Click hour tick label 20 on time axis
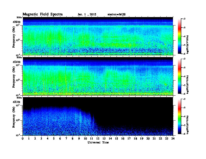This screenshot has width=206, height=159. 148,139
